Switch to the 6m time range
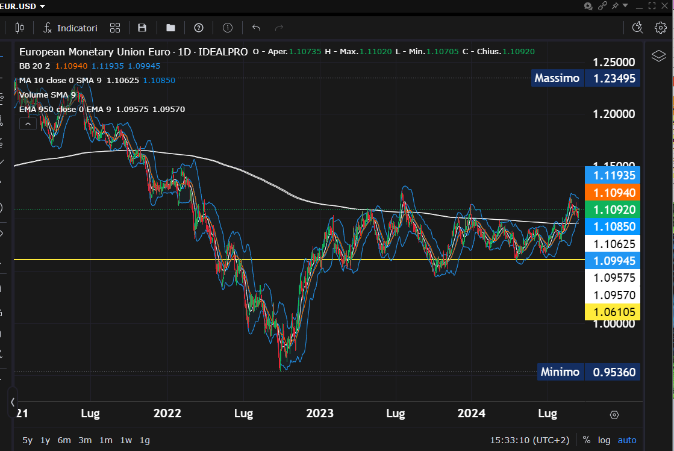The image size is (674, 451). (64, 440)
